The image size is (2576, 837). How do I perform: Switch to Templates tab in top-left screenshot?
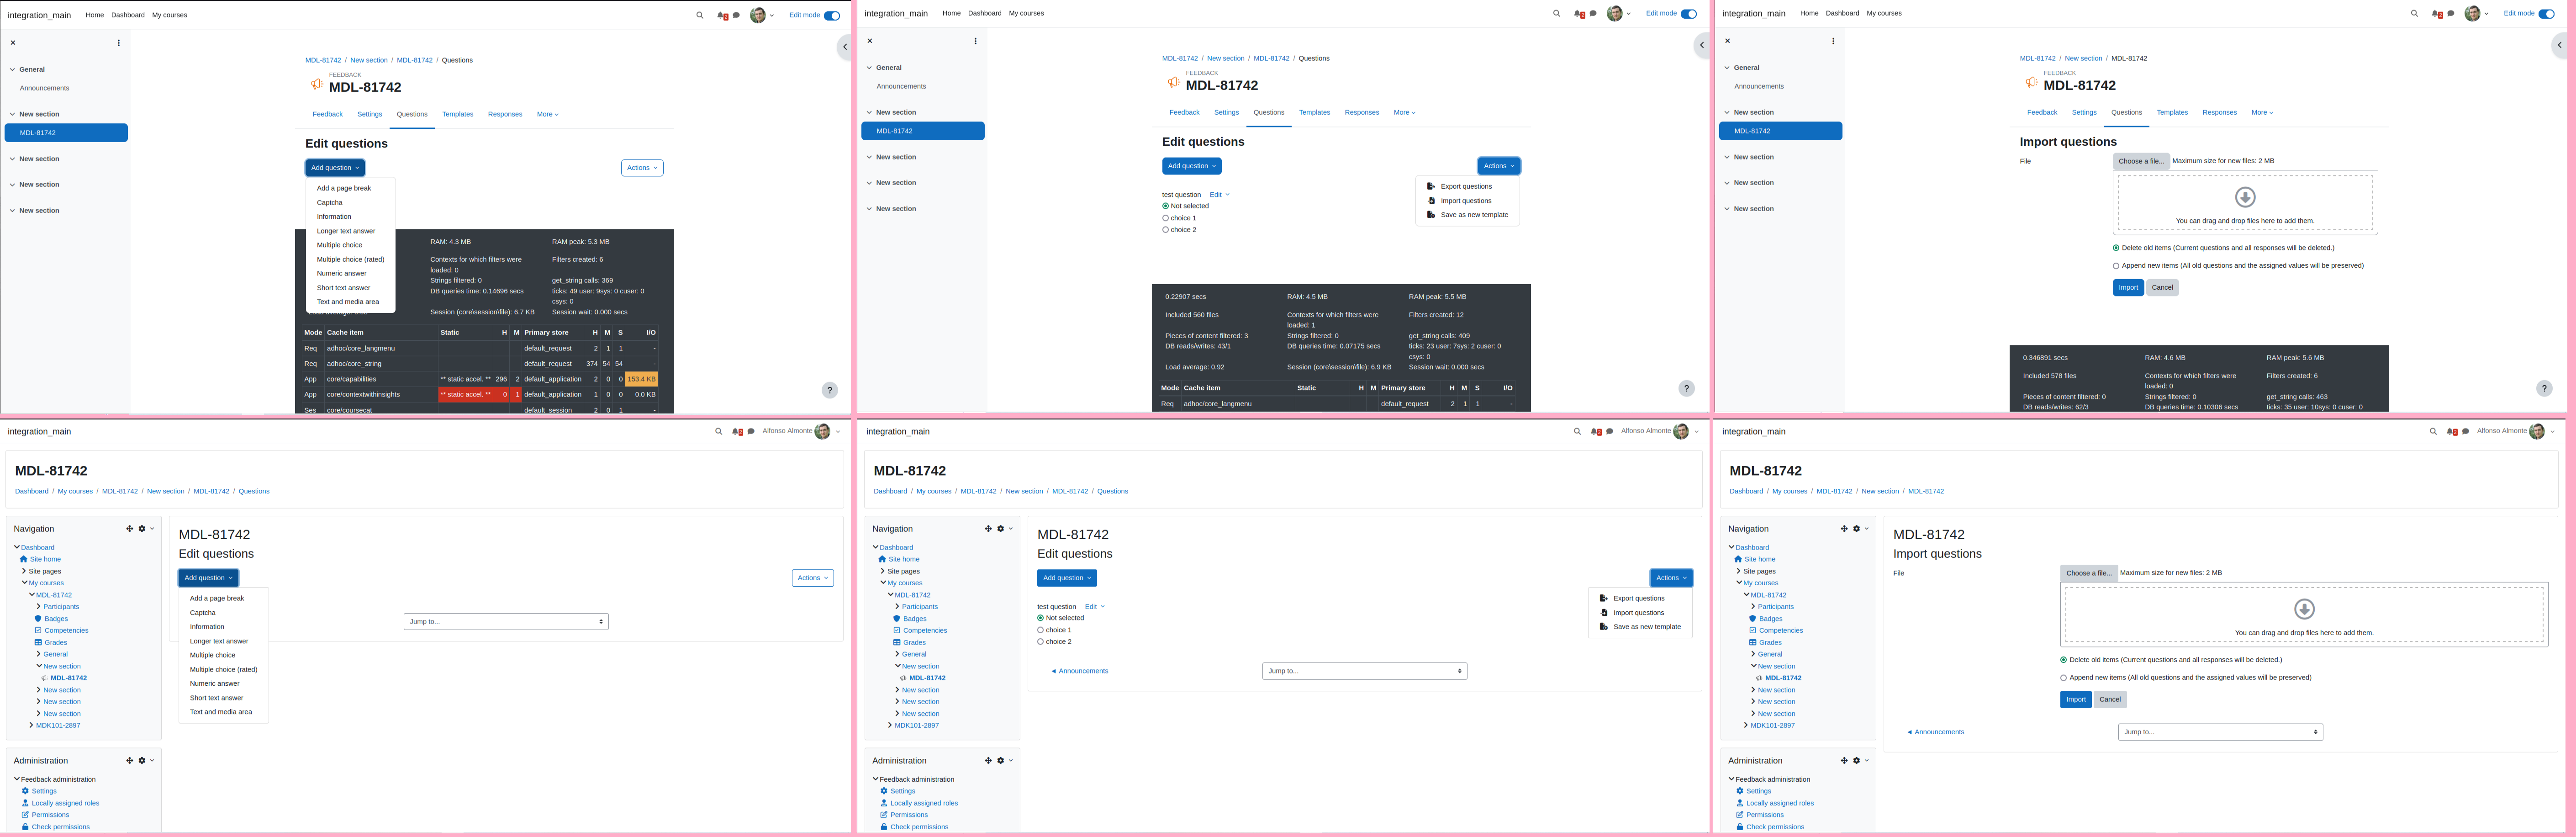point(458,114)
